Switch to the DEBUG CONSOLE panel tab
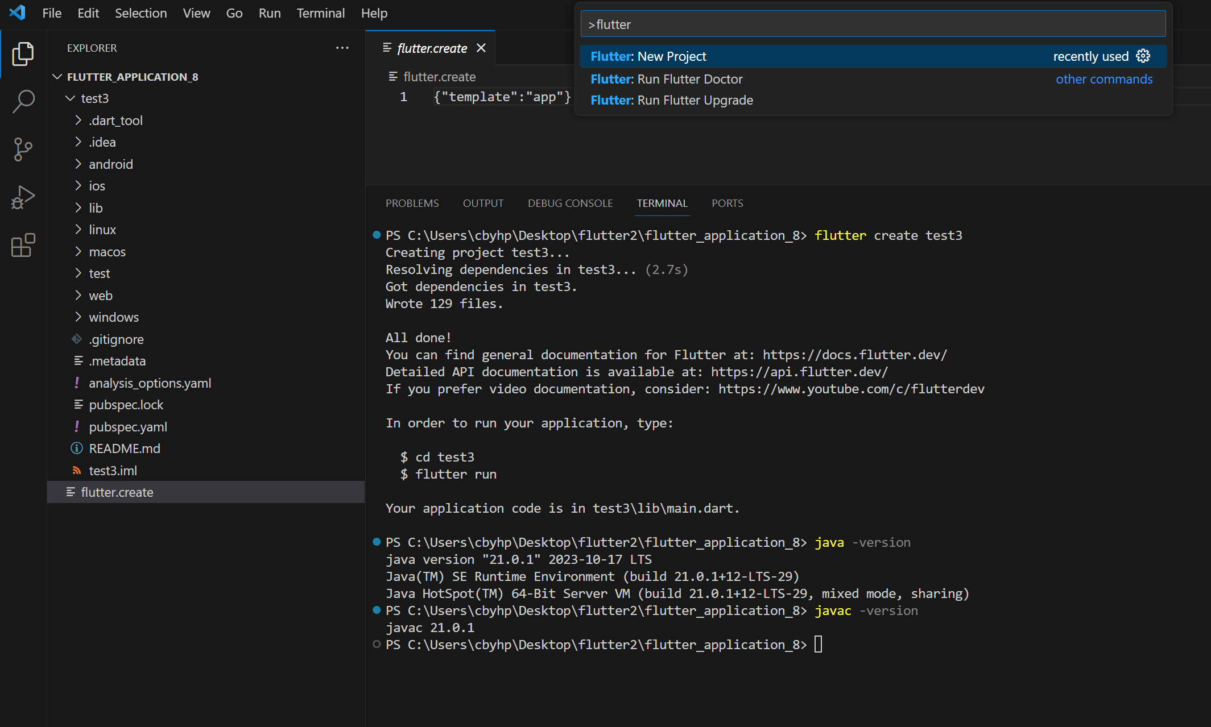 coord(571,203)
